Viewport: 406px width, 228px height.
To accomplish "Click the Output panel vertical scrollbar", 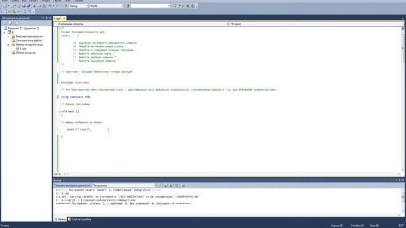I will [403, 201].
